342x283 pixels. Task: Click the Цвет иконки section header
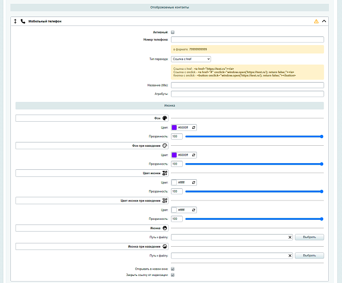pyautogui.click(x=92, y=173)
